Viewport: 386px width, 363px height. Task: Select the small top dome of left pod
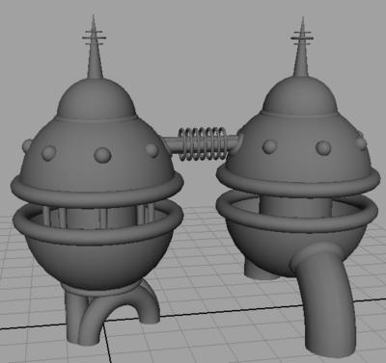pyautogui.click(x=96, y=99)
